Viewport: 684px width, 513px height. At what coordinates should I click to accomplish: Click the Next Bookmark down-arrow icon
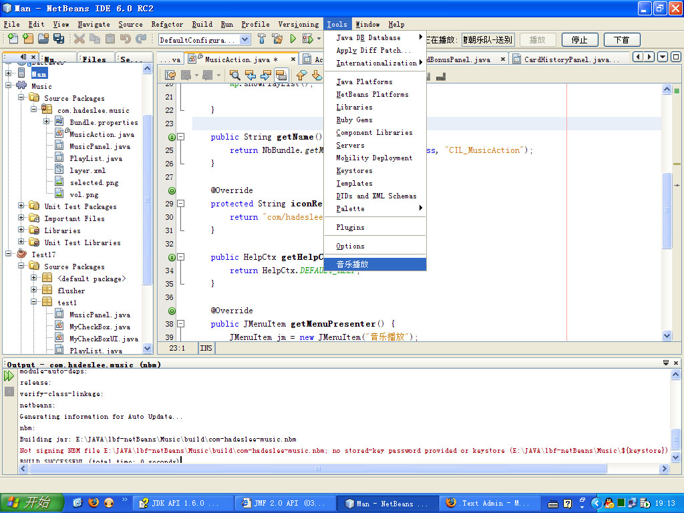(x=317, y=75)
